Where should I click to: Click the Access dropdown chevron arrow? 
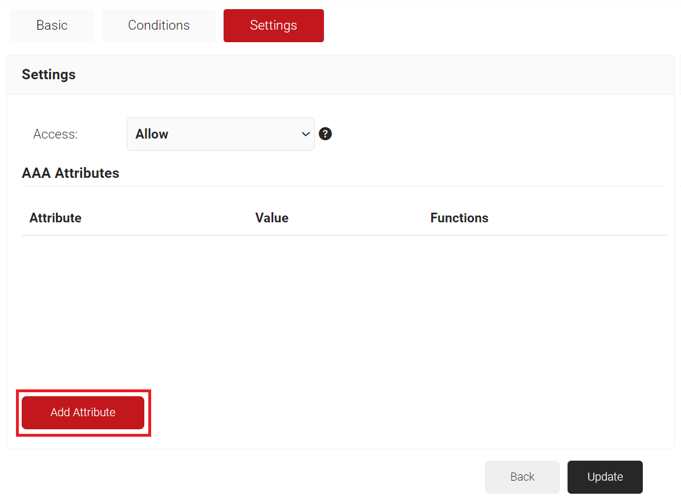pos(305,134)
